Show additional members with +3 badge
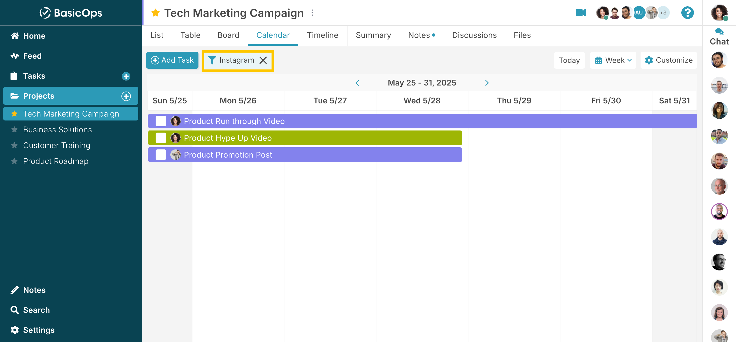736x342 pixels. (663, 13)
